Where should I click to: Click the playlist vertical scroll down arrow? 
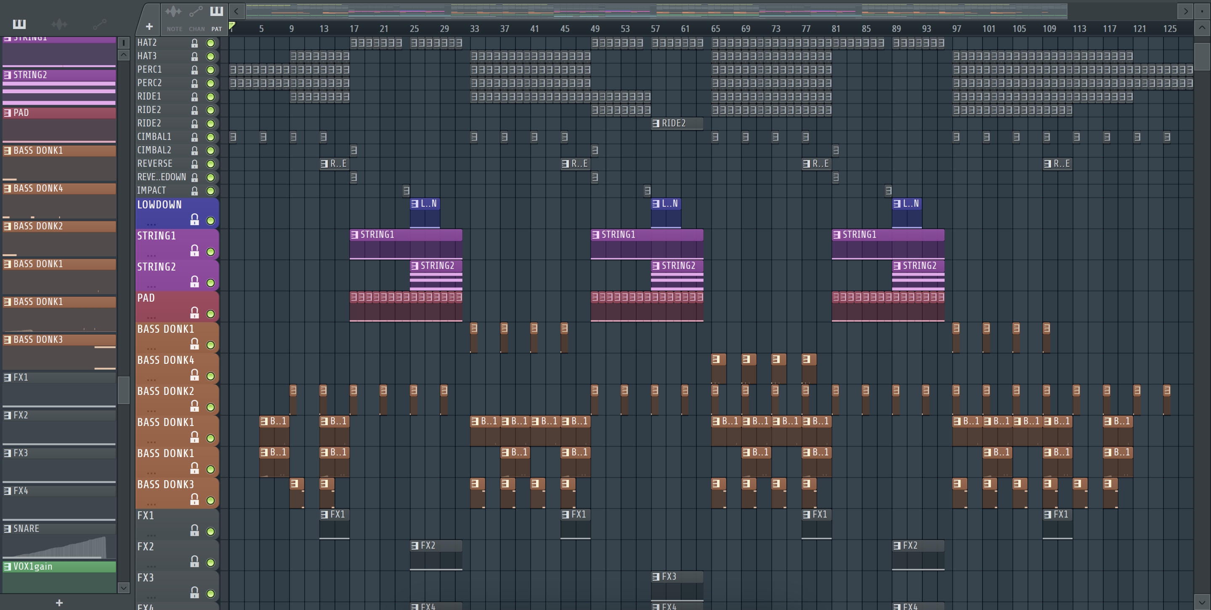(1202, 602)
